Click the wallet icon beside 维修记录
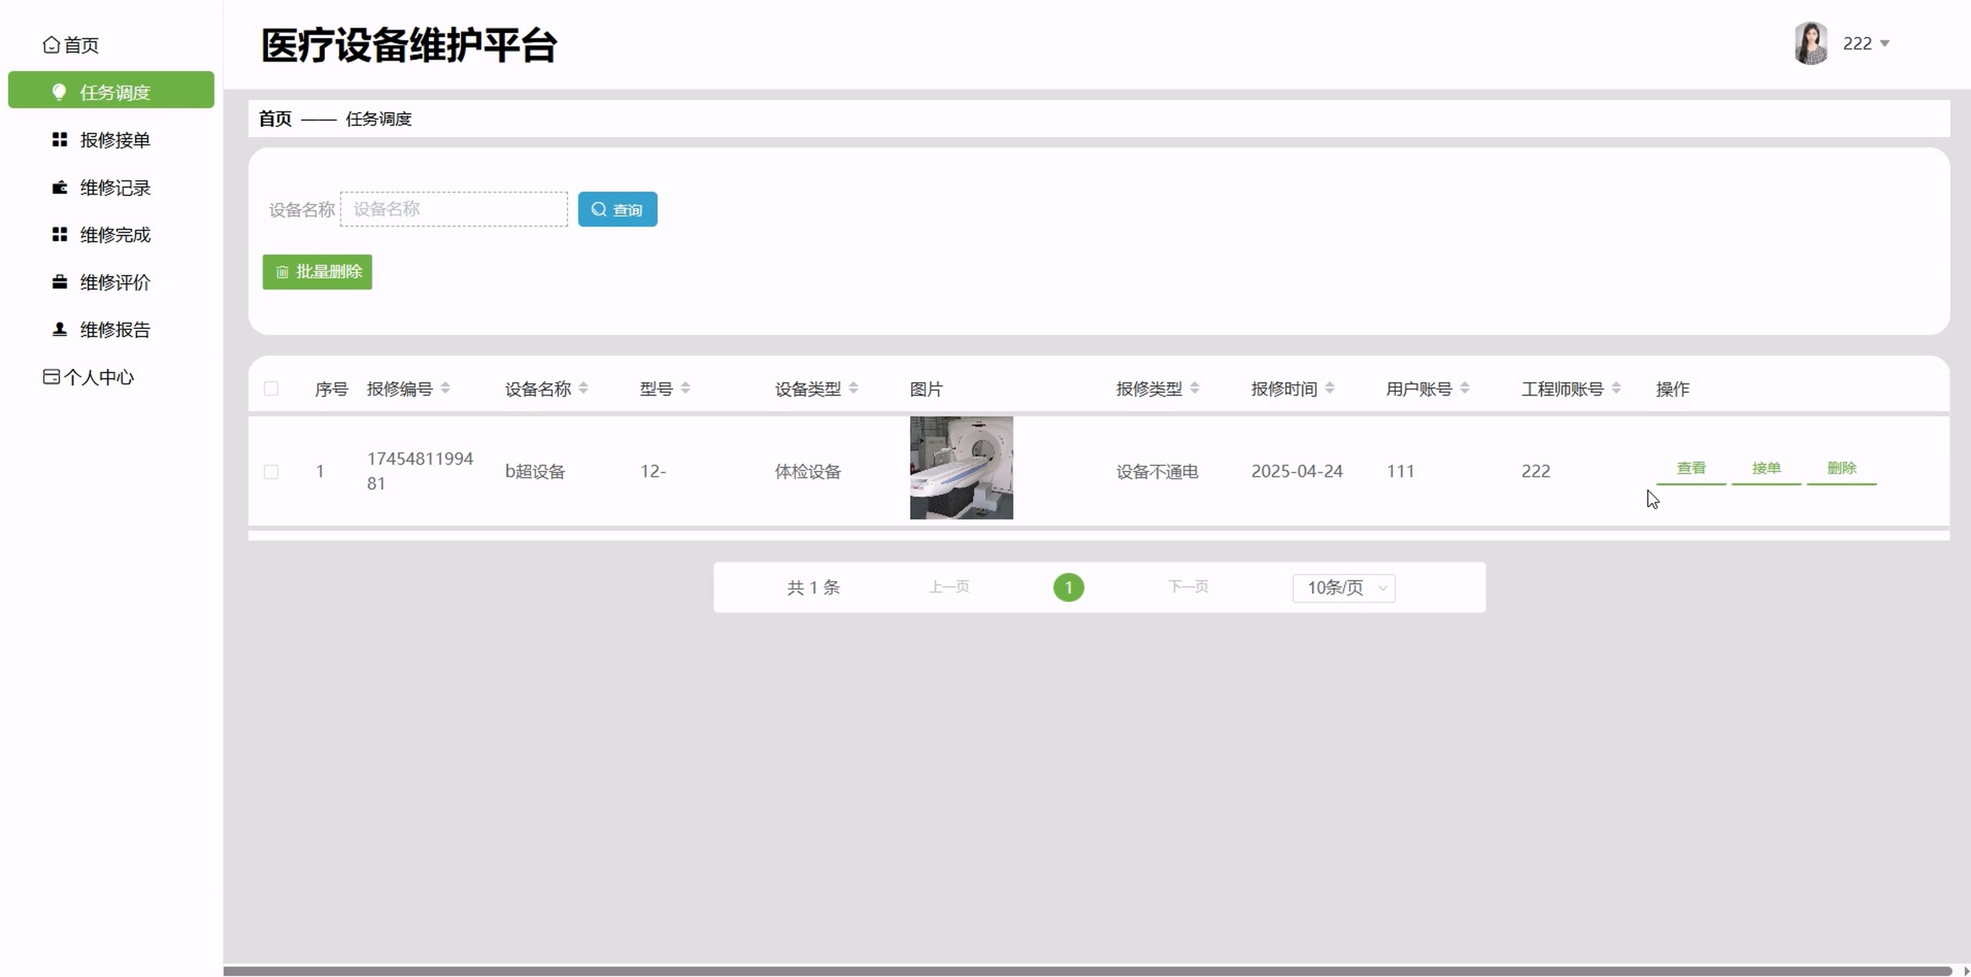 coord(60,188)
